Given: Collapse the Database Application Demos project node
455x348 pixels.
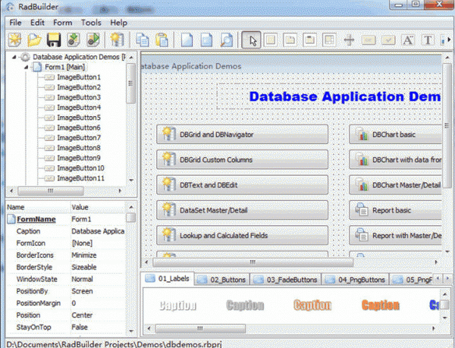Looking at the screenshot, I should [x=14, y=57].
